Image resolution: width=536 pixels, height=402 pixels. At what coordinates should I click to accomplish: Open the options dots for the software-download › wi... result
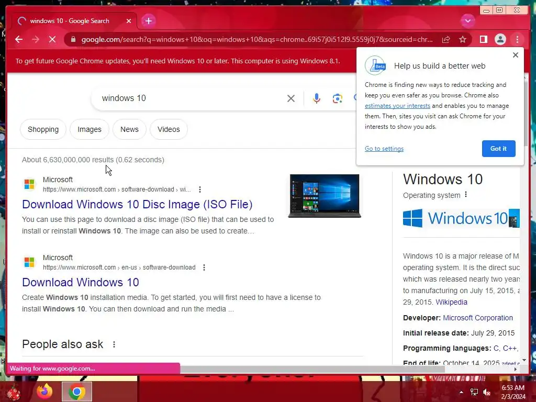199,189
